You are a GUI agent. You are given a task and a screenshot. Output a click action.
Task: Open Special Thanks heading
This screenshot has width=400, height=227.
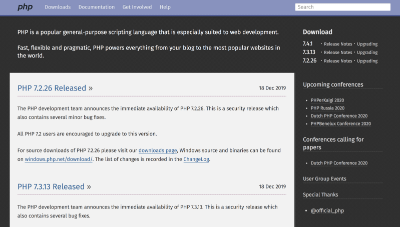pos(320,194)
